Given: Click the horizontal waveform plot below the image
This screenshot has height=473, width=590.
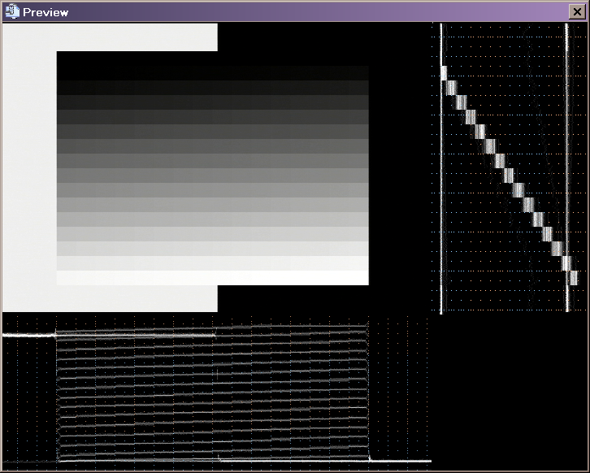Looking at the screenshot, I should (217, 393).
